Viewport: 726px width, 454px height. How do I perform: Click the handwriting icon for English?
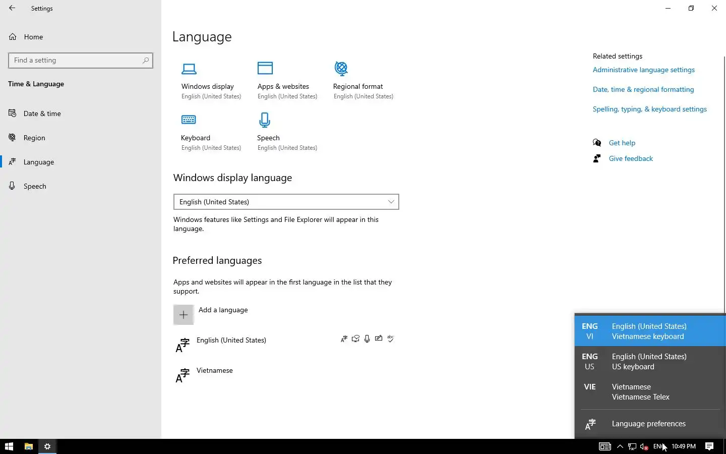(x=379, y=339)
